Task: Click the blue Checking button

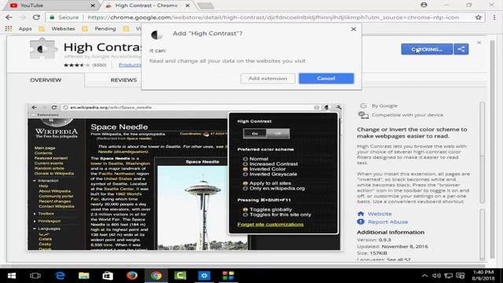Action: point(427,49)
